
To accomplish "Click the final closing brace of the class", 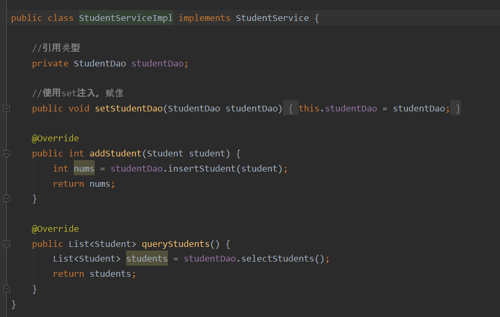I will (14, 304).
